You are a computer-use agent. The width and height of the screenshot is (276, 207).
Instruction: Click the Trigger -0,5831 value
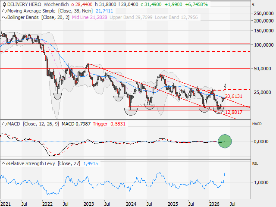coord(109,124)
